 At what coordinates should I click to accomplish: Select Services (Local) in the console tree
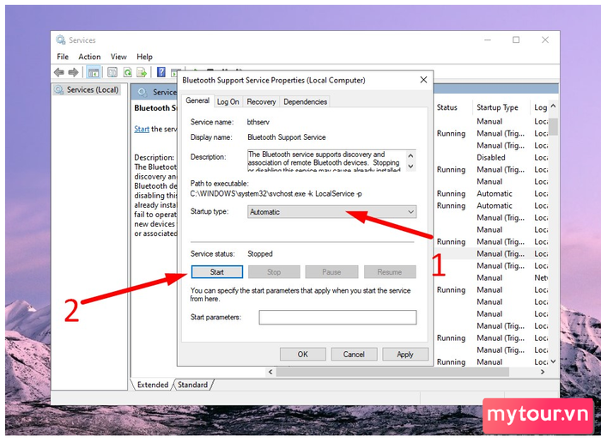click(x=87, y=89)
